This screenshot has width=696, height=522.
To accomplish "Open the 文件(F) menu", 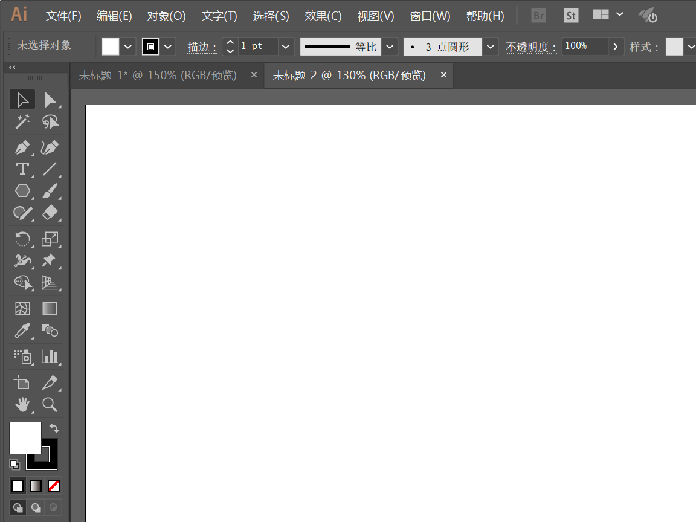I will coord(63,16).
